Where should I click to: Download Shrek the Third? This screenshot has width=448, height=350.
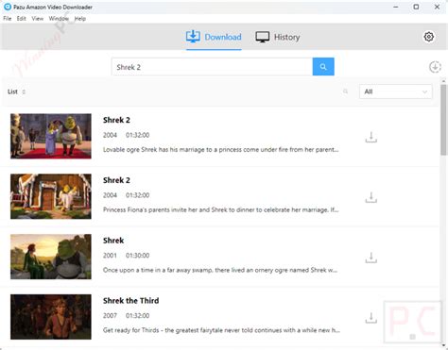371,318
